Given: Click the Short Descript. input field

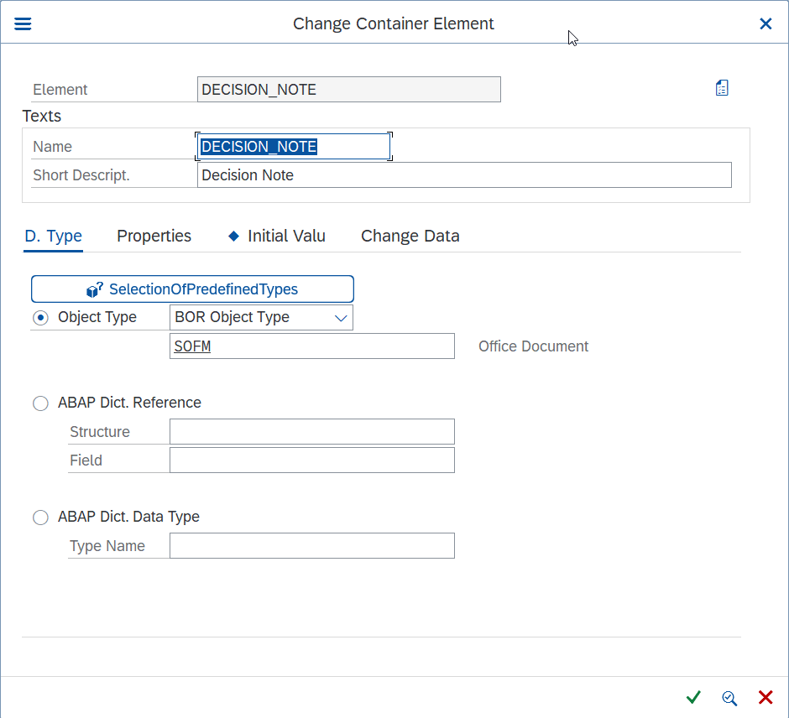Looking at the screenshot, I should pyautogui.click(x=464, y=175).
